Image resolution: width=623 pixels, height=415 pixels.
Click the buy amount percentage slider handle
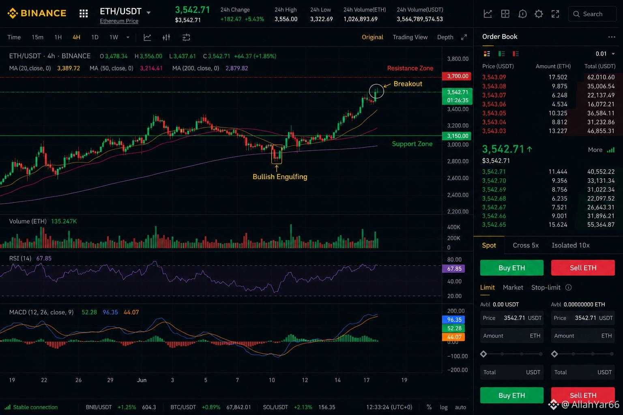click(483, 354)
